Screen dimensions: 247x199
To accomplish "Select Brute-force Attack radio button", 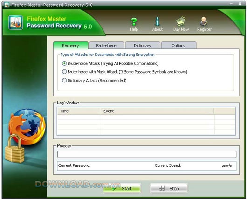I will [64, 63].
